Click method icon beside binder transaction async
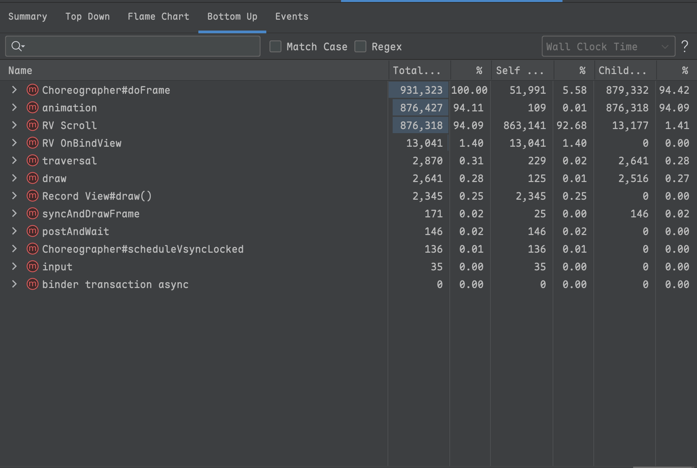This screenshot has height=468, width=697. click(x=32, y=284)
